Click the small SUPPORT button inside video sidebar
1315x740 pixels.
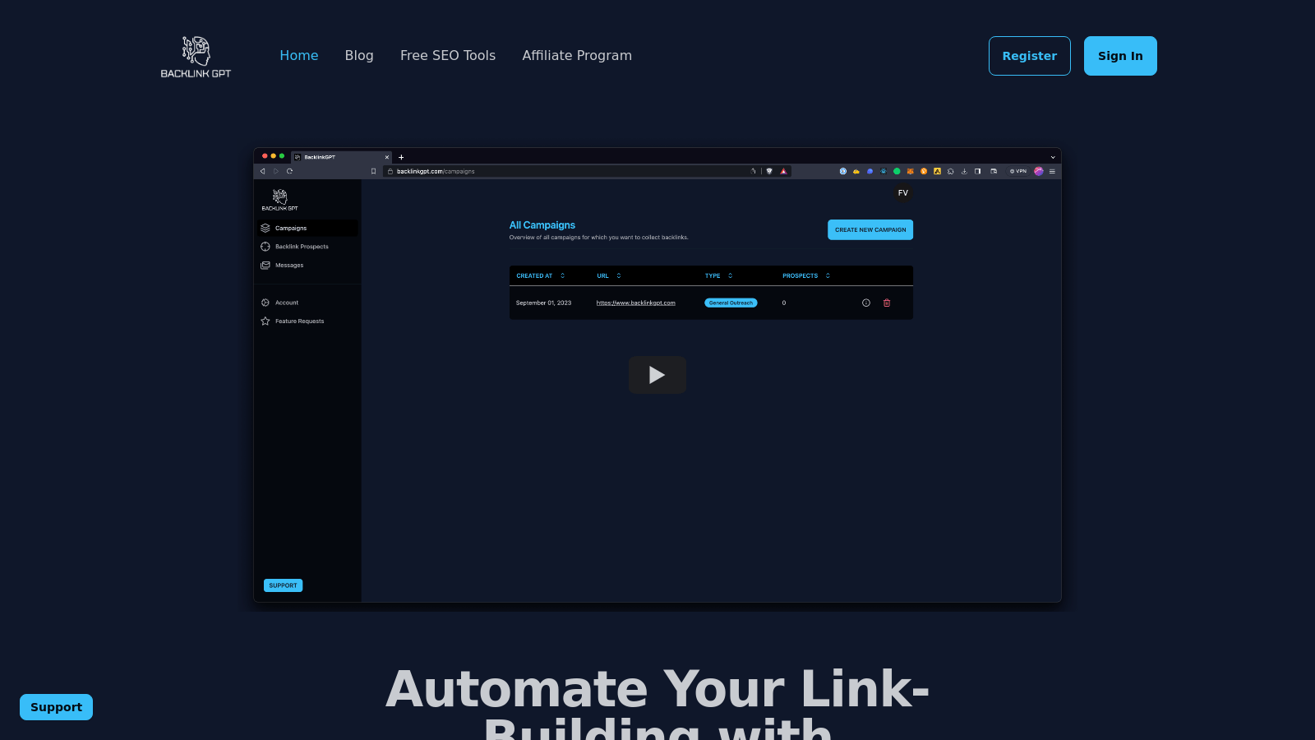(283, 585)
